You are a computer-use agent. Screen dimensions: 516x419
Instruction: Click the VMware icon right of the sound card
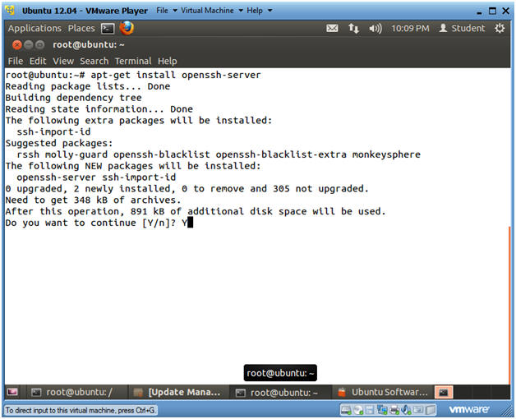click(x=418, y=410)
